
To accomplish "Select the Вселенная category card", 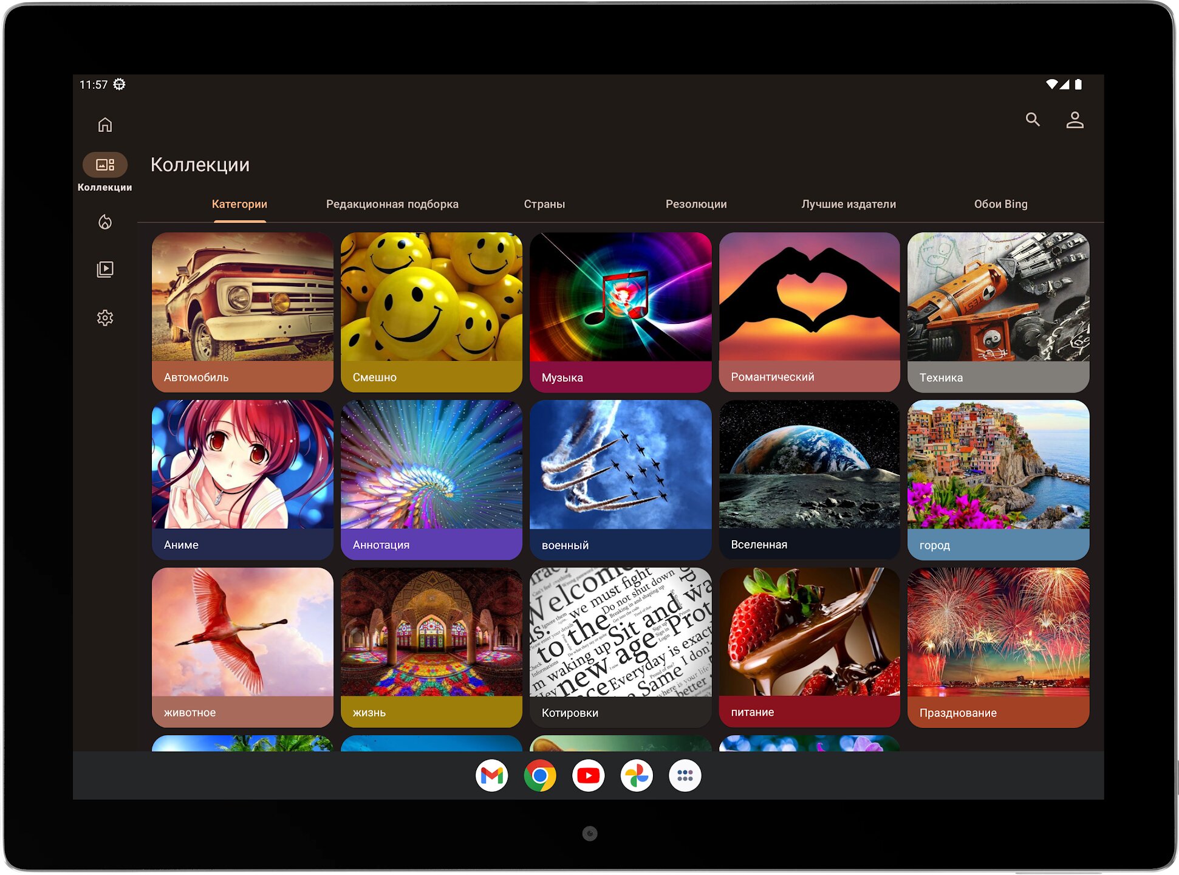I will [809, 479].
